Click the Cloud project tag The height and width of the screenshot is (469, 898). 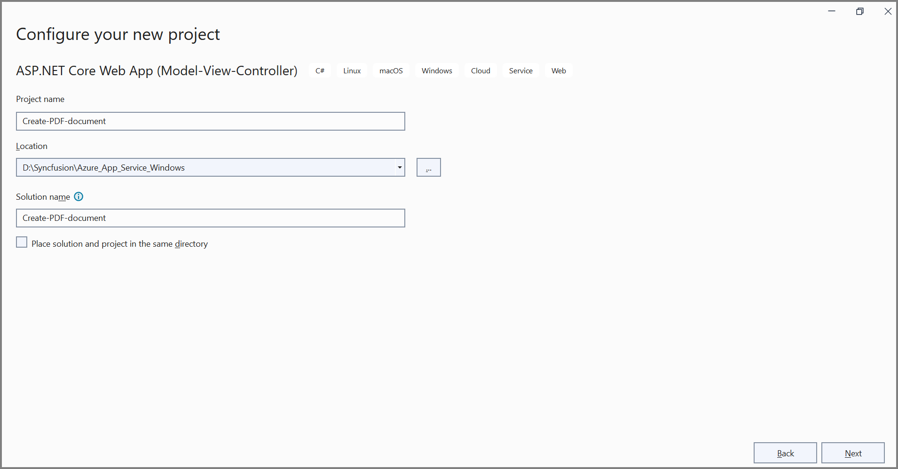pyautogui.click(x=481, y=70)
